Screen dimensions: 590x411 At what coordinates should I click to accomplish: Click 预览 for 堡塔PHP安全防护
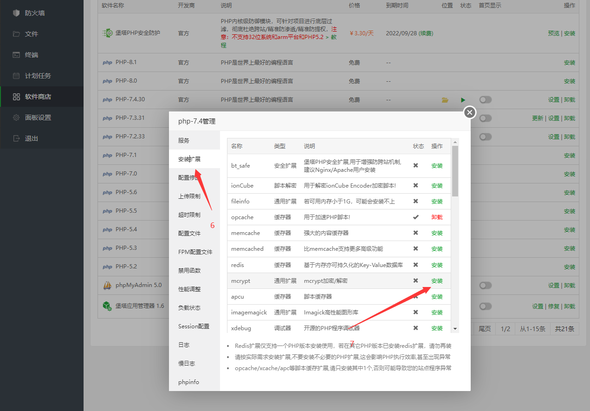(553, 33)
